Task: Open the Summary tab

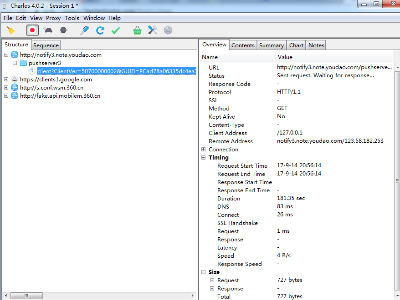Action: click(272, 45)
